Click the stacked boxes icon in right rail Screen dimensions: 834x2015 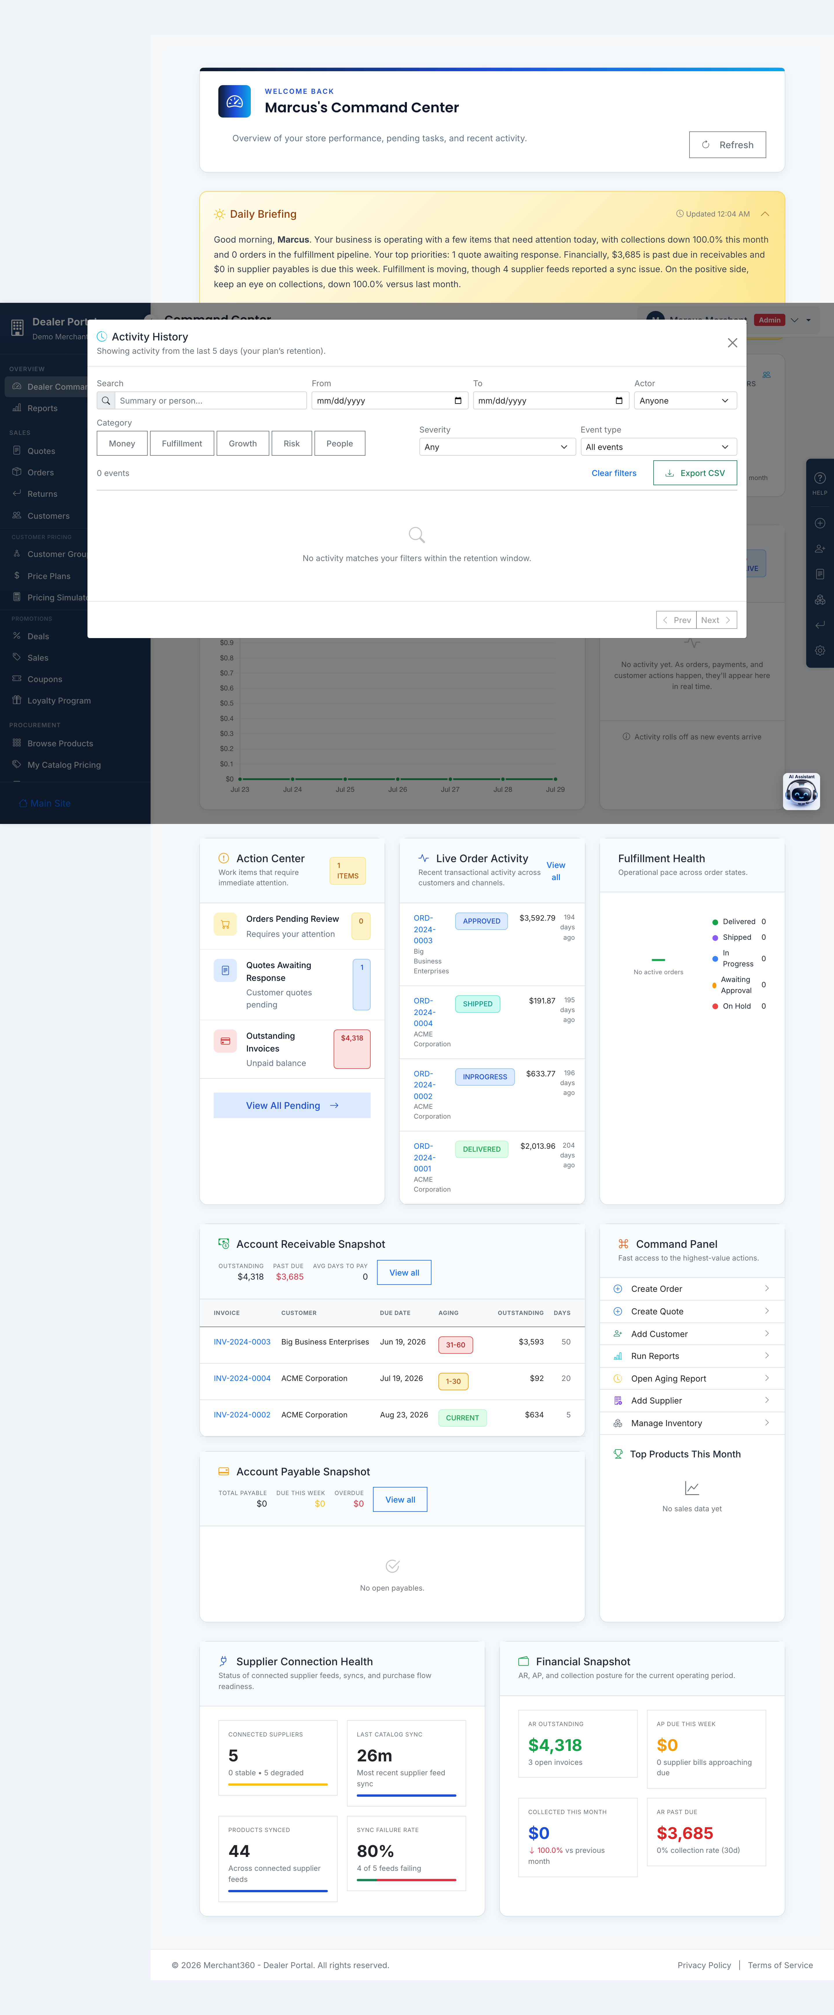(819, 600)
